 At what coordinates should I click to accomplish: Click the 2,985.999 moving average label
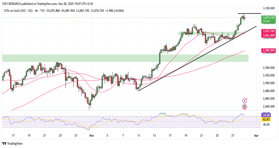[x=268, y=50]
